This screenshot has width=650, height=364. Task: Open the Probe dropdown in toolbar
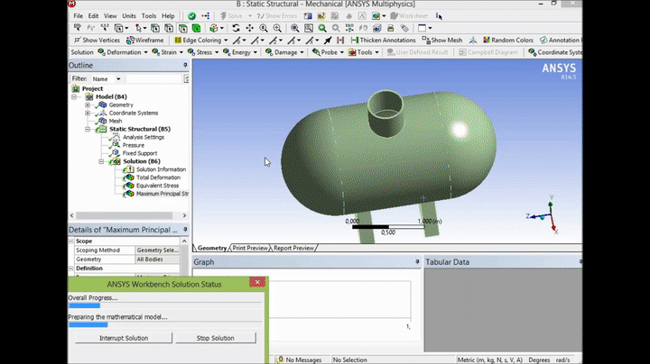click(x=330, y=52)
